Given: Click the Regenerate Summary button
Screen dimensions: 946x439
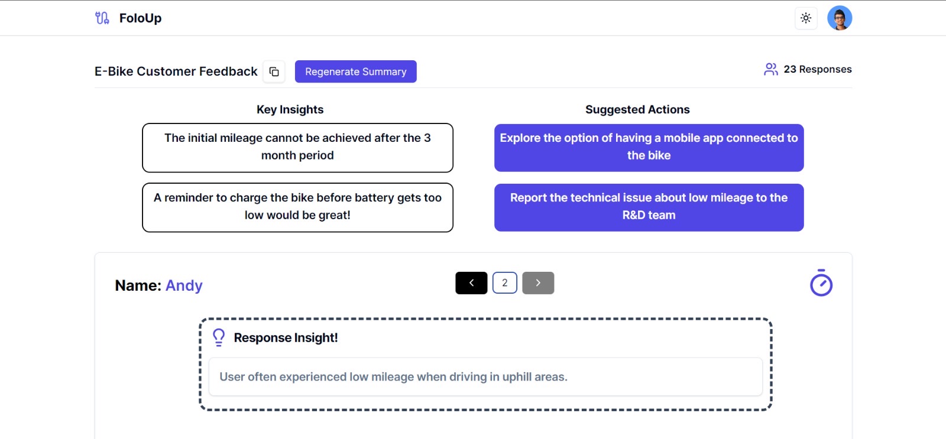Looking at the screenshot, I should pos(356,71).
